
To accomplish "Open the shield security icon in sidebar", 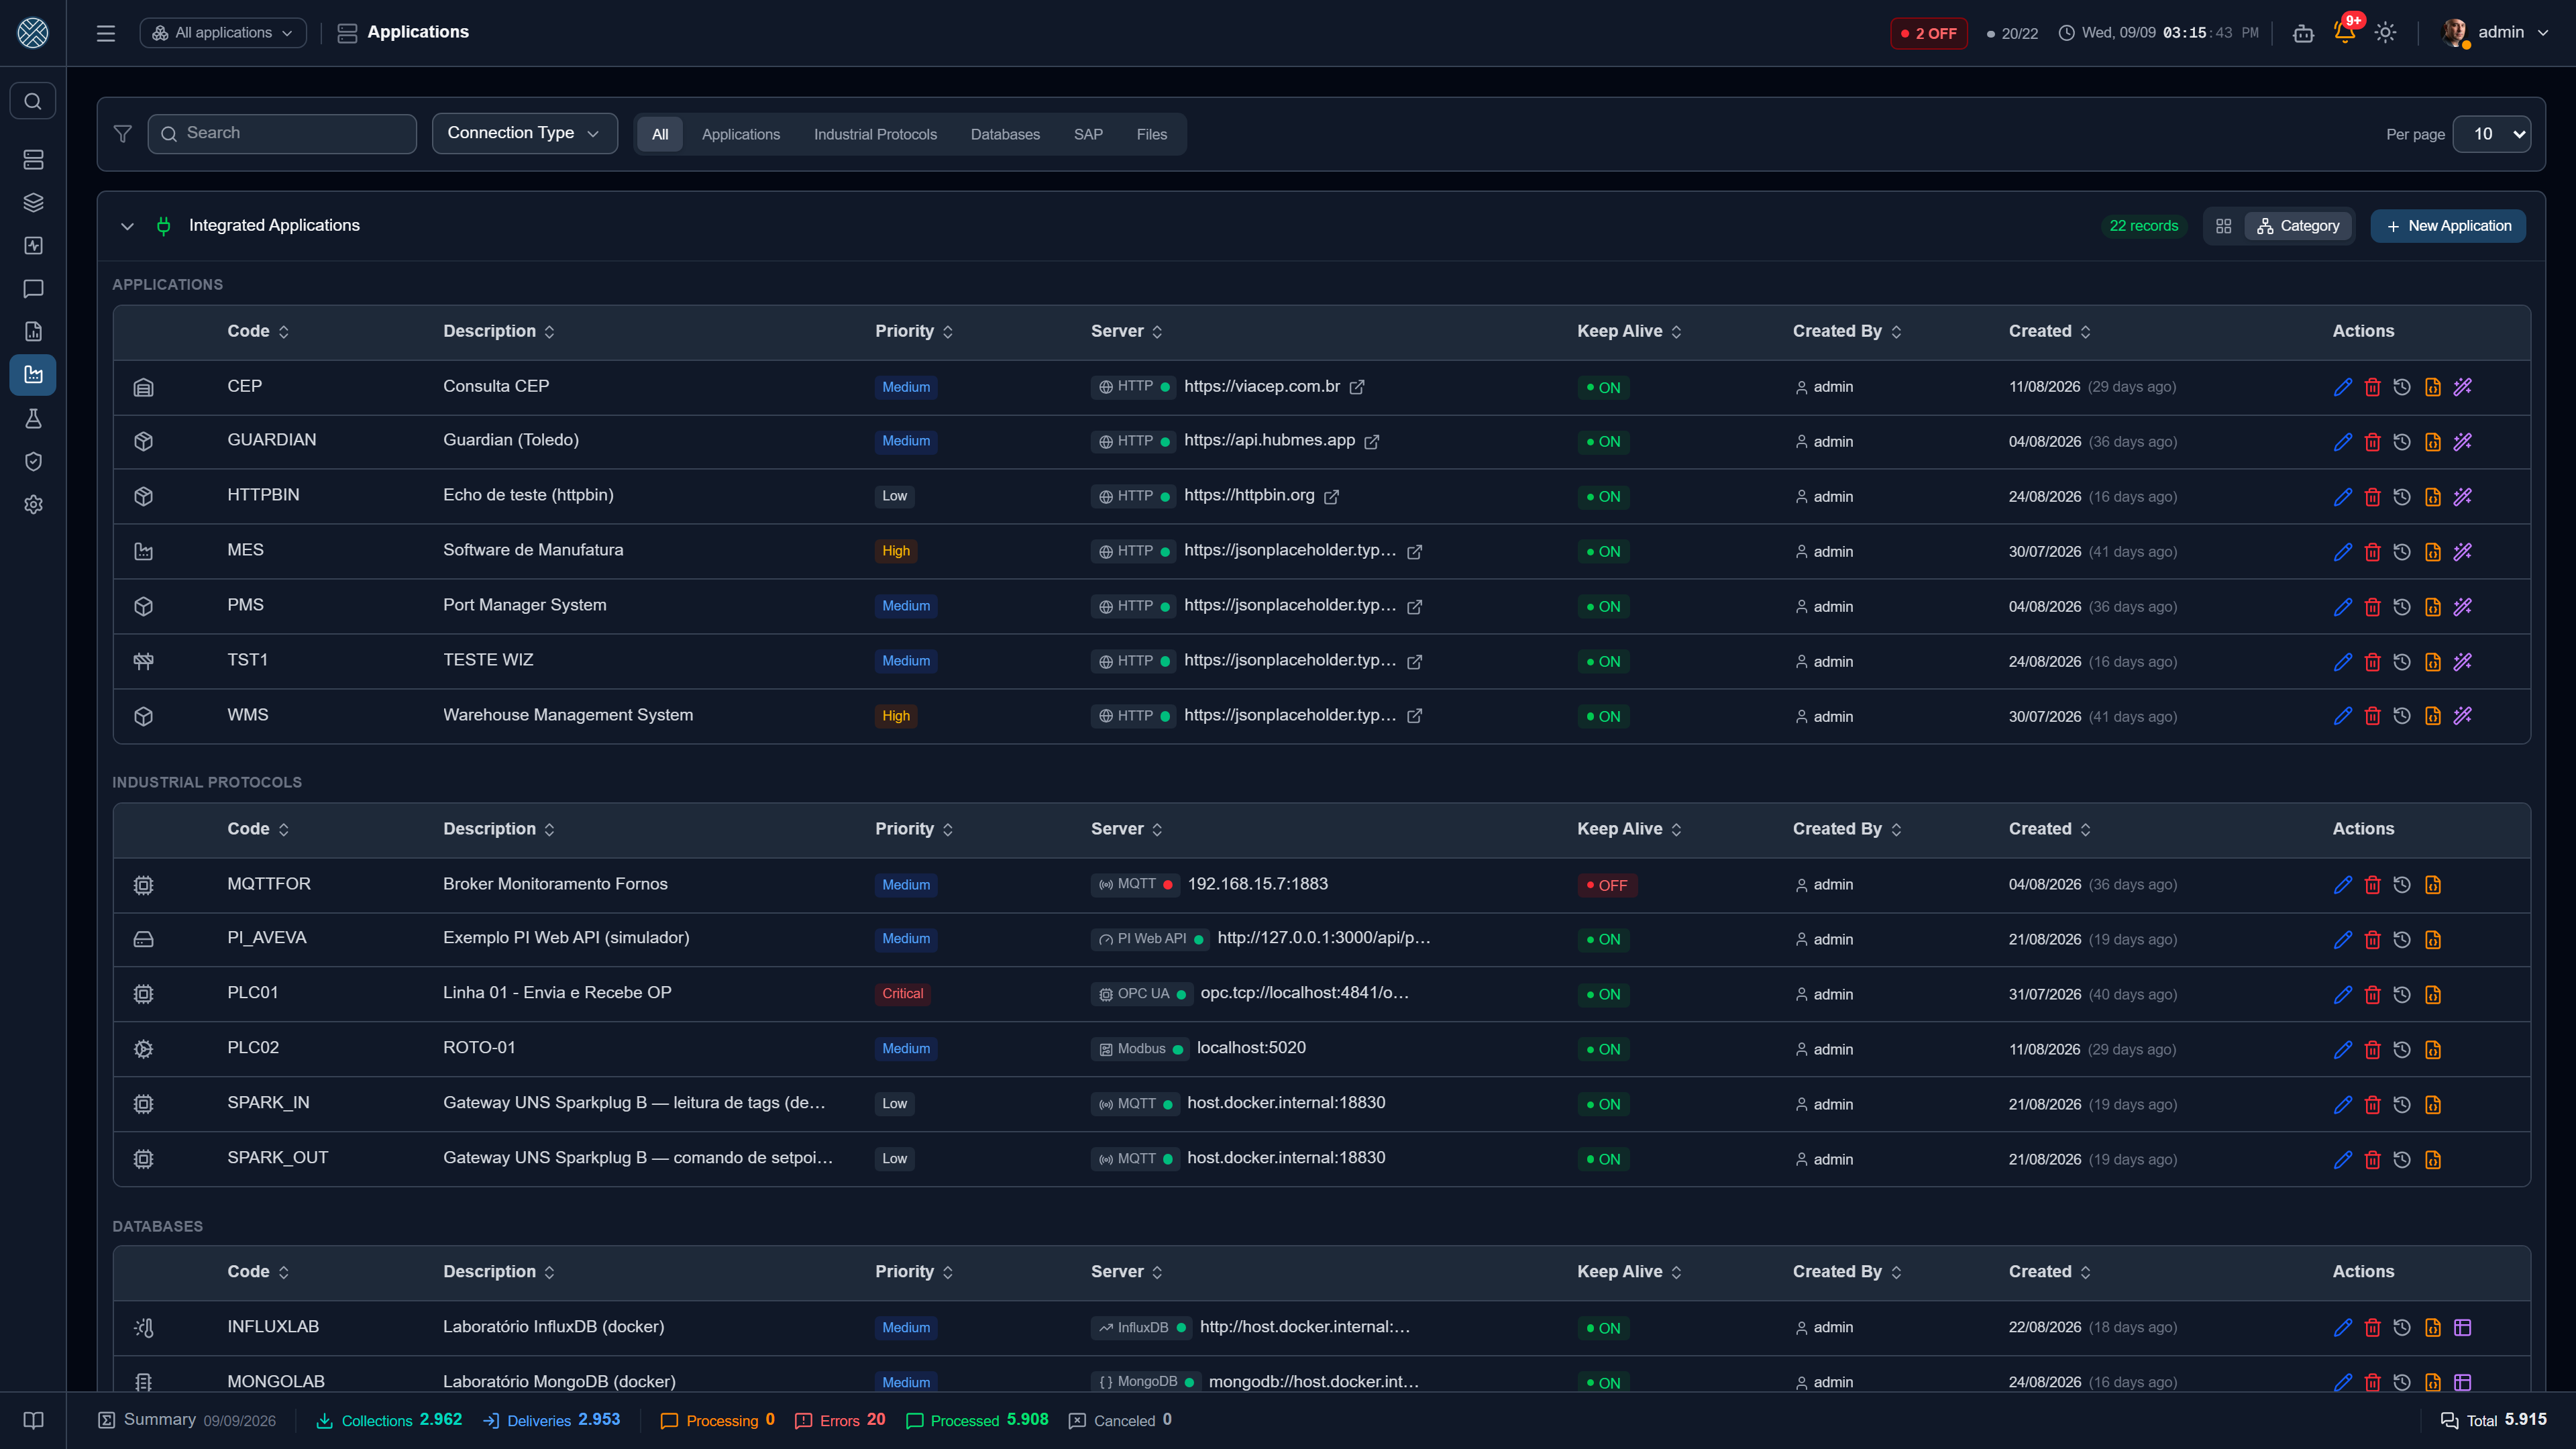I will click(x=33, y=461).
